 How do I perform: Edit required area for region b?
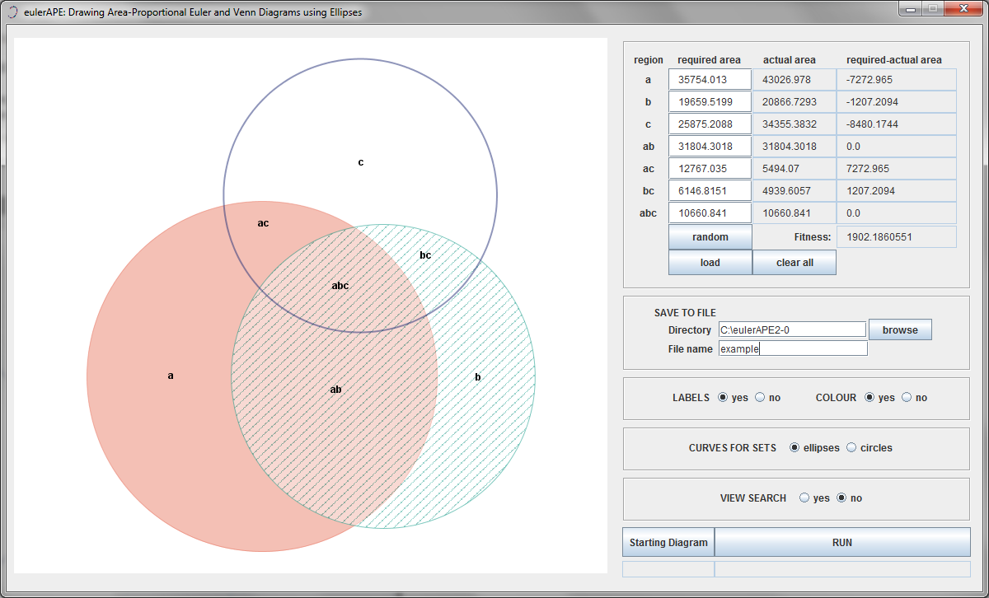point(710,102)
